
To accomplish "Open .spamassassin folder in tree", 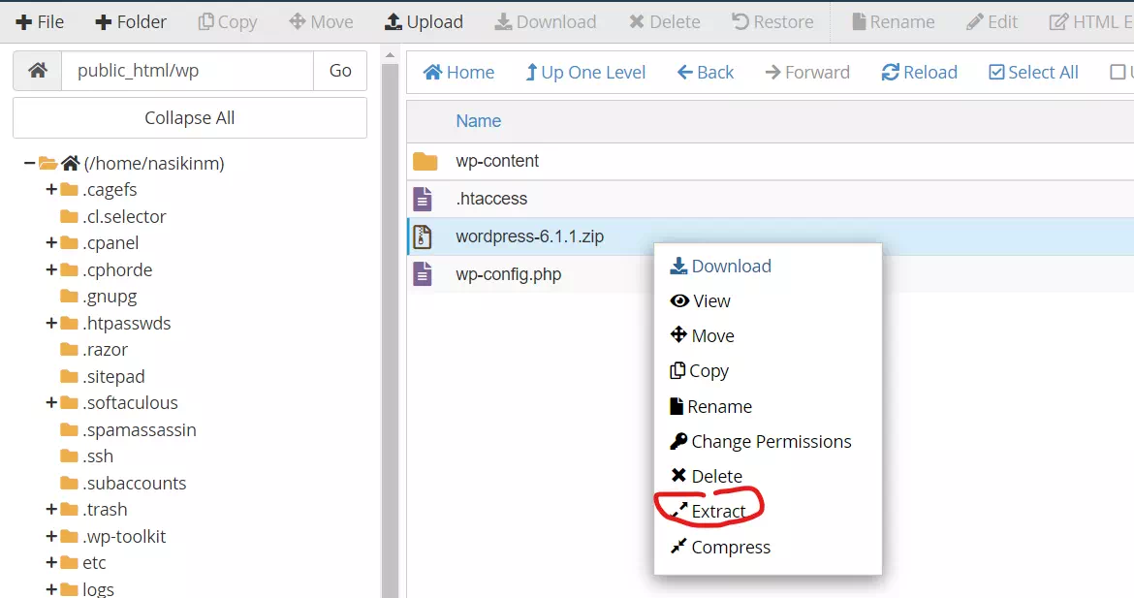I will 129,429.
